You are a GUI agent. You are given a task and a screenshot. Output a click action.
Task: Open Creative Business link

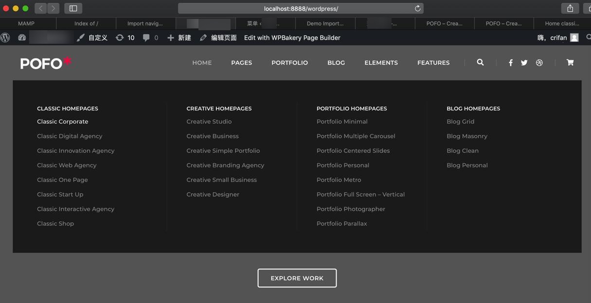tap(213, 136)
